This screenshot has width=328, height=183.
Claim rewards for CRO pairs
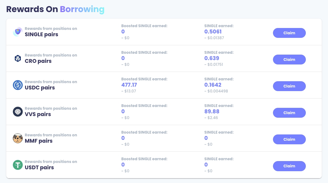point(289,60)
